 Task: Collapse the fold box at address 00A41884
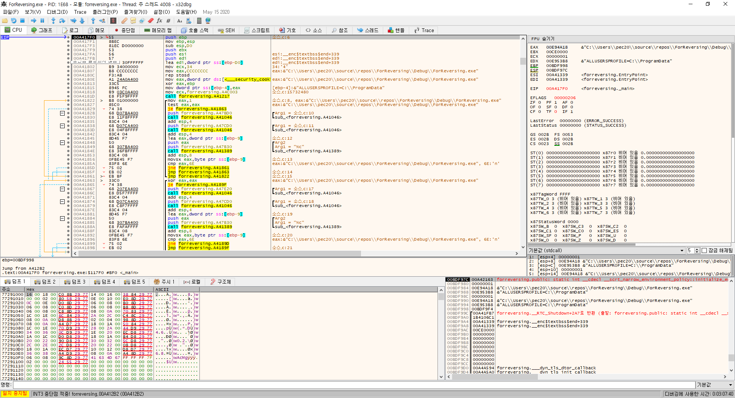click(62, 219)
